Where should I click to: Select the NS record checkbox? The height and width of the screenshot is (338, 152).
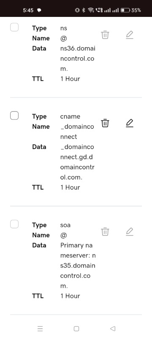[x=14, y=27]
